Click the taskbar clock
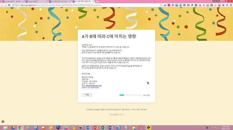 coord(226,128)
